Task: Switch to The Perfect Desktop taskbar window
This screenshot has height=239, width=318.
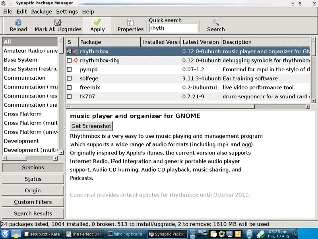Action: click(85, 234)
